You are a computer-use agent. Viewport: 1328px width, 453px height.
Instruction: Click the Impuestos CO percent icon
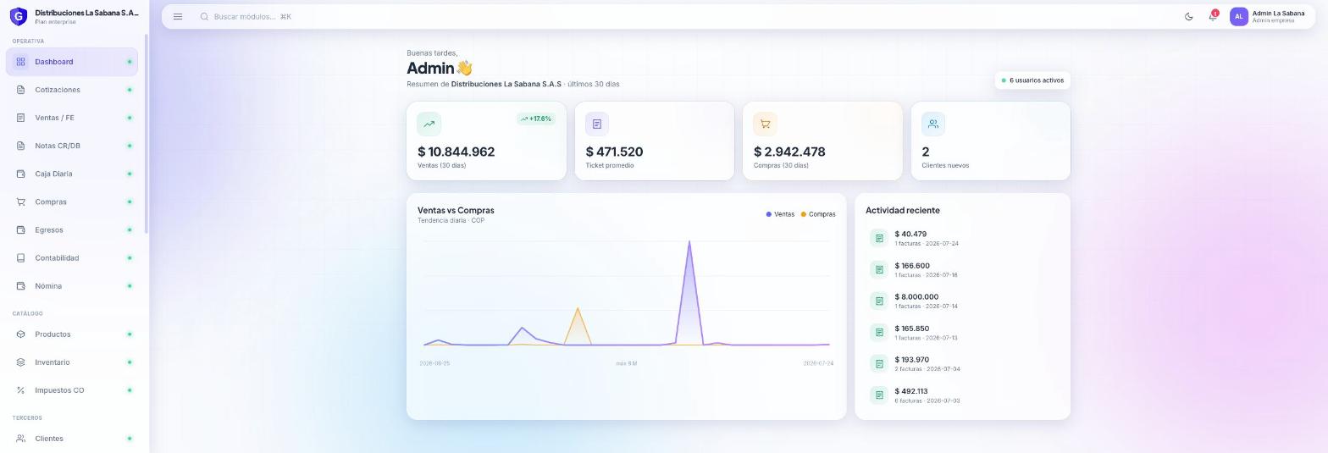tap(20, 390)
